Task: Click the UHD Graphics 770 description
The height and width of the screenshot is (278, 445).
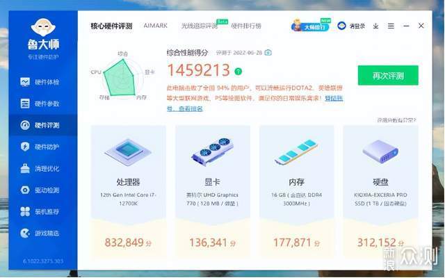Action: pos(212,199)
